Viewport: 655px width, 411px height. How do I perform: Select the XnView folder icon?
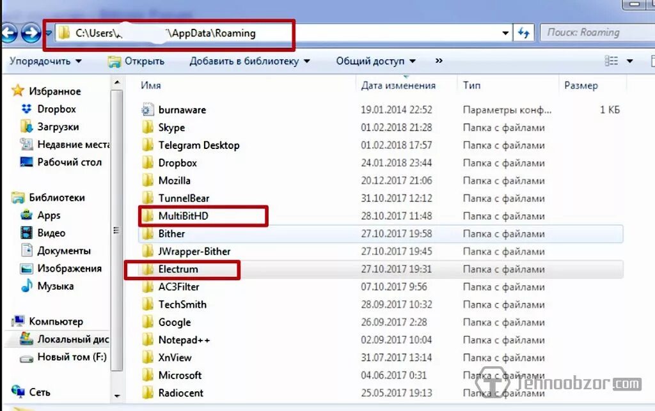[x=148, y=357]
